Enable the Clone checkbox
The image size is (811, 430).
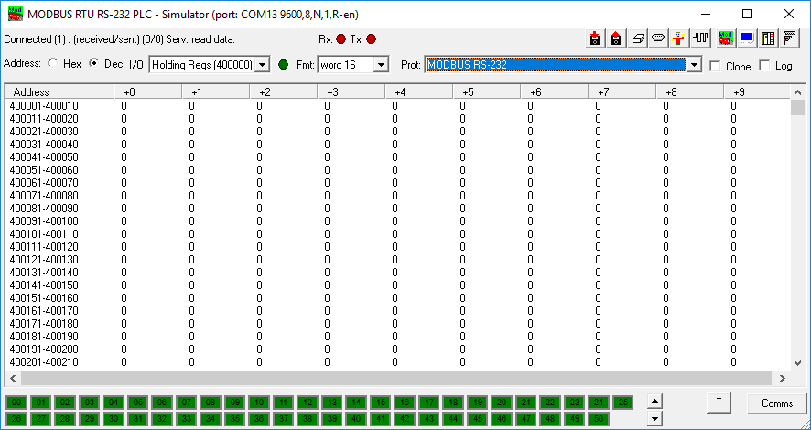716,66
